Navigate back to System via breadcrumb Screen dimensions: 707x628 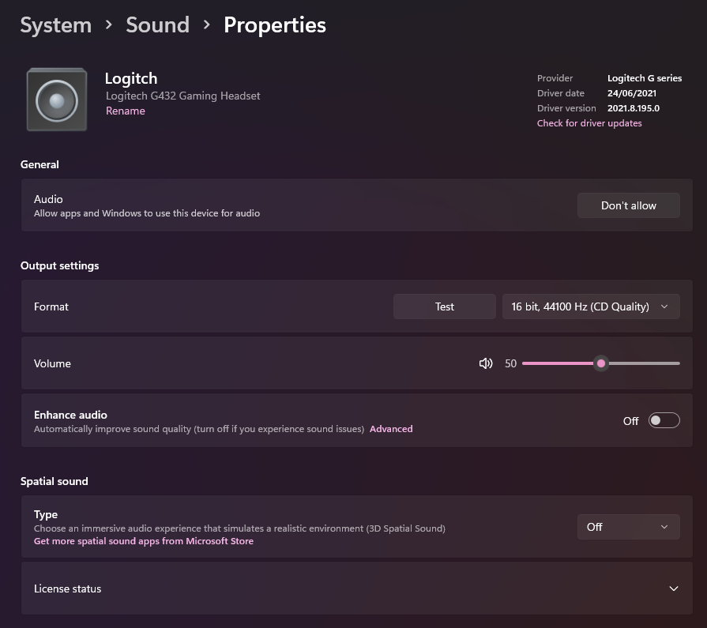[55, 24]
